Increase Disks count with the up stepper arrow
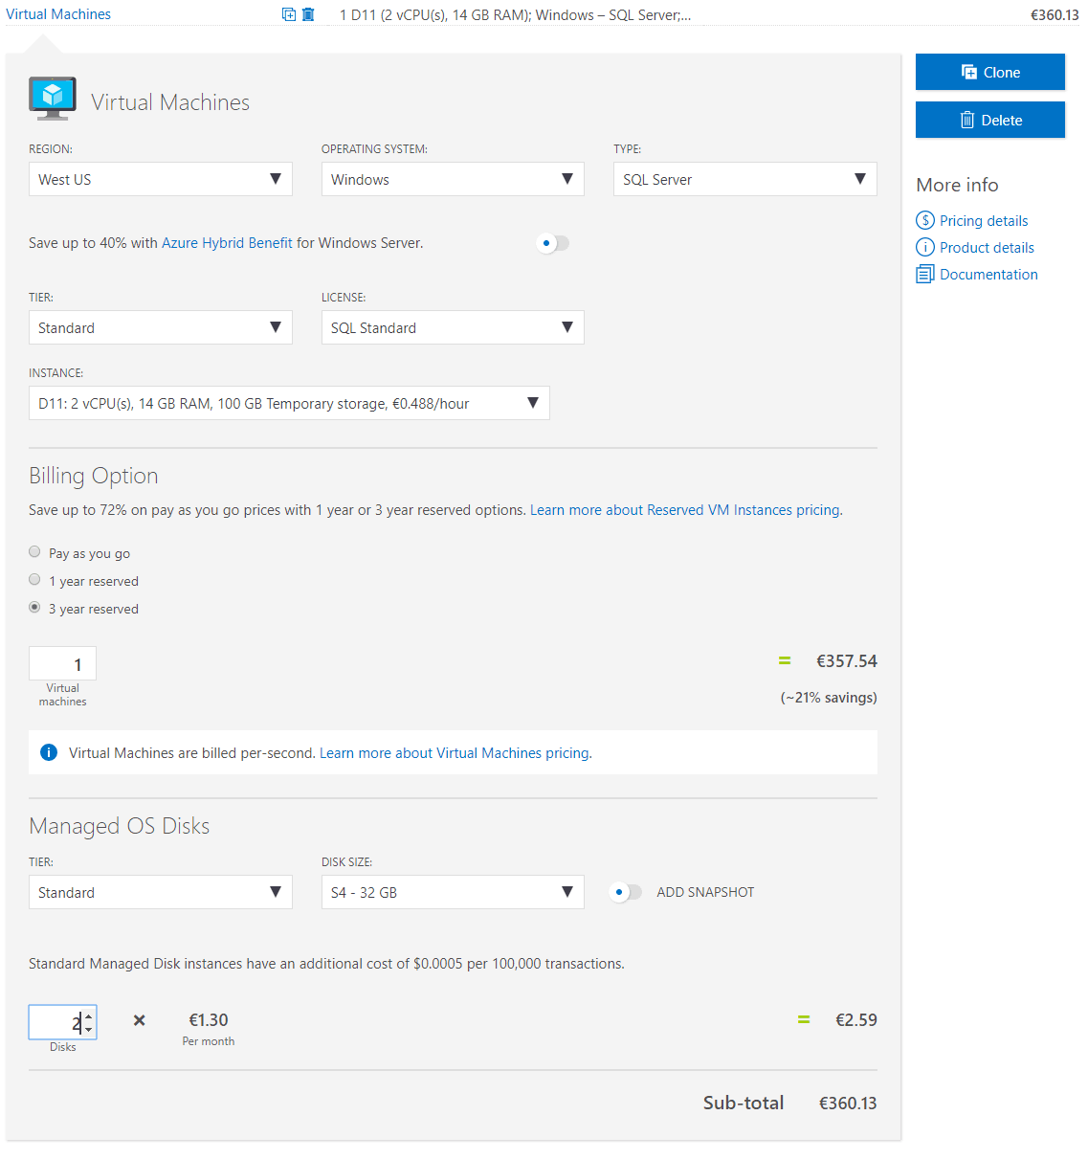This screenshot has height=1160, width=1088. point(89,1016)
